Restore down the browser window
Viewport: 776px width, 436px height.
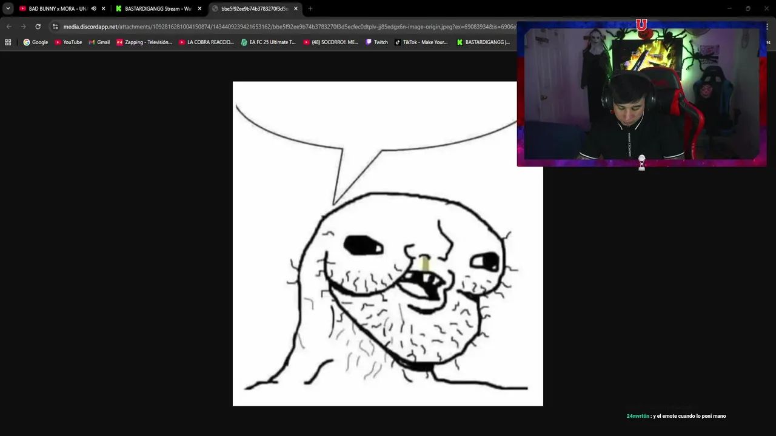pyautogui.click(x=748, y=8)
